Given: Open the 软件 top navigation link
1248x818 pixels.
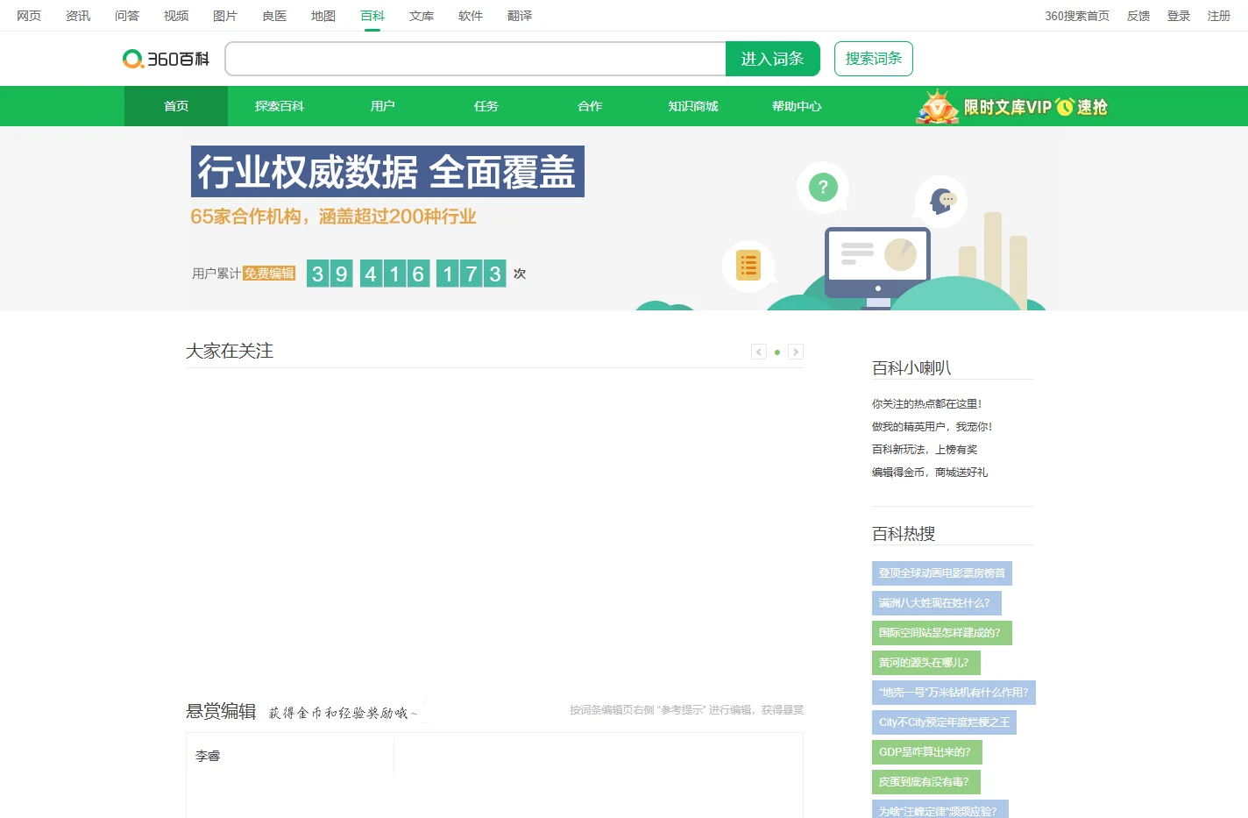Looking at the screenshot, I should point(471,16).
